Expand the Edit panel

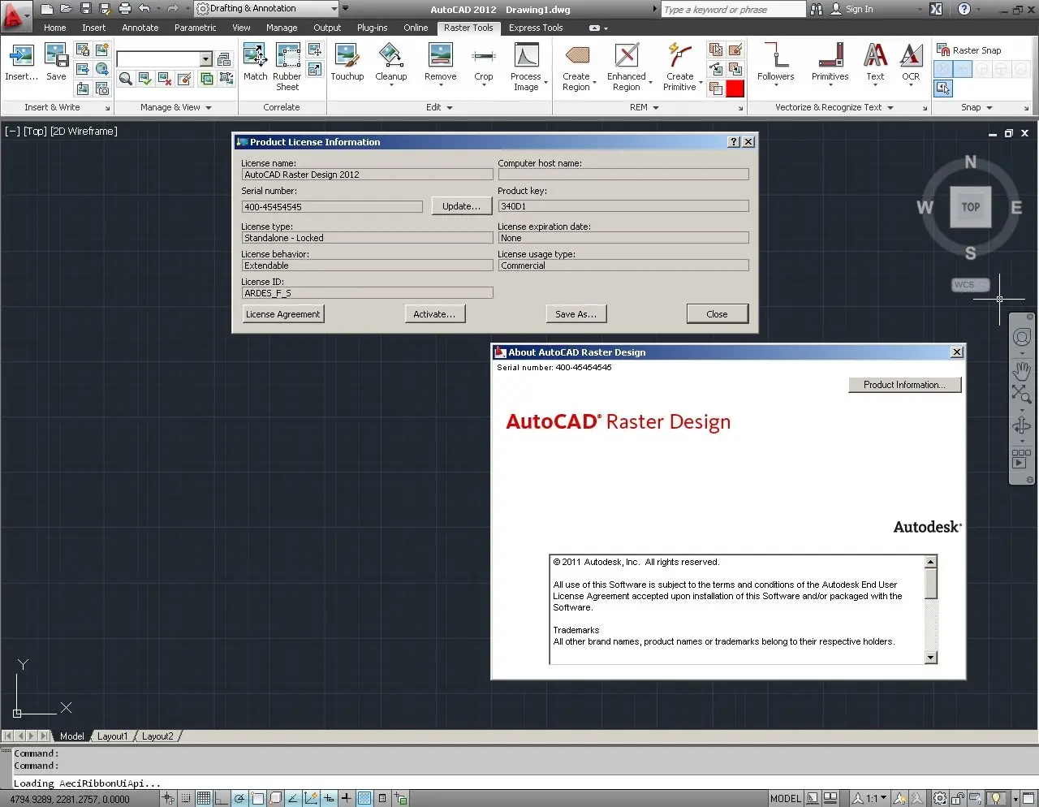tap(439, 107)
